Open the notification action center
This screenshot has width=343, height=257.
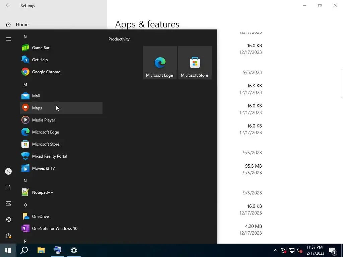pyautogui.click(x=333, y=250)
